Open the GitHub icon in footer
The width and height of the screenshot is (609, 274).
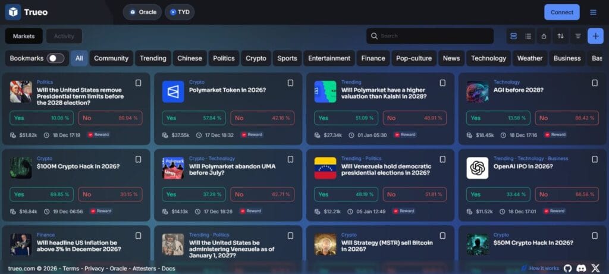tap(568, 268)
